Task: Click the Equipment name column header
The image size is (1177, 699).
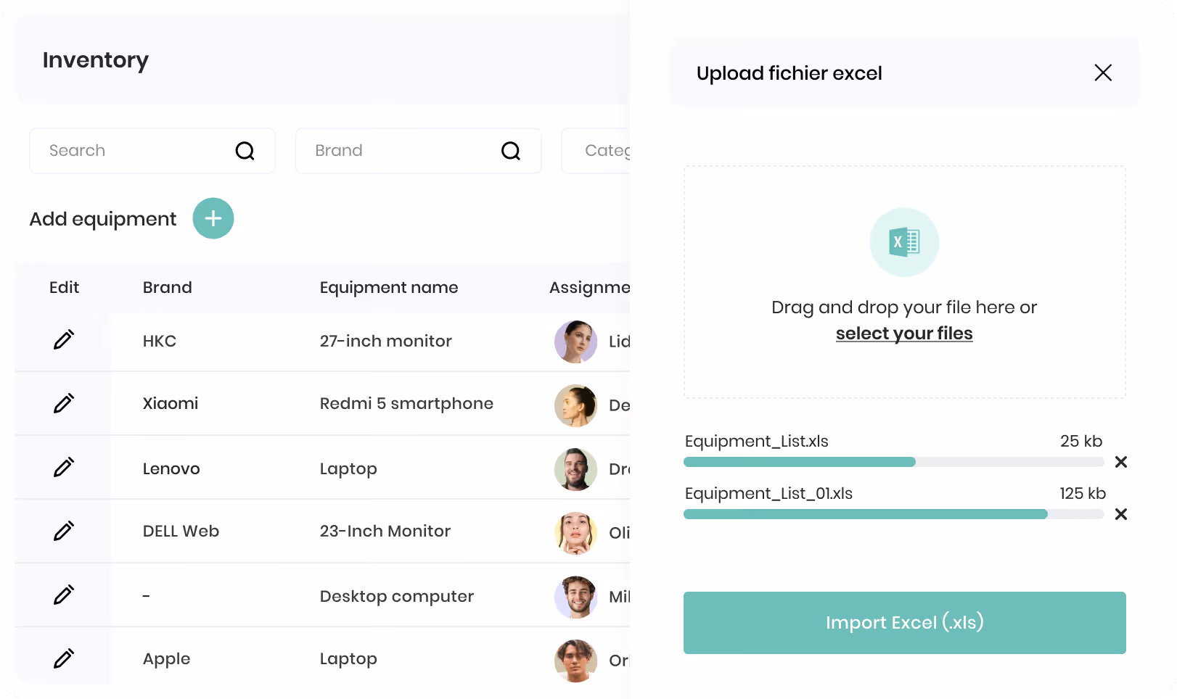Action: click(x=389, y=288)
